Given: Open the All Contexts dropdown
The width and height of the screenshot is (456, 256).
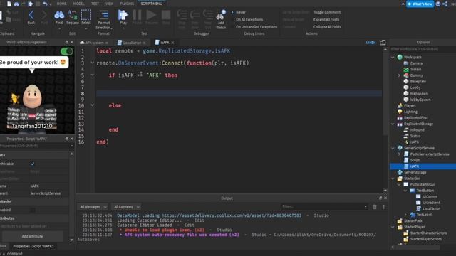Looking at the screenshot, I should 127,207.
